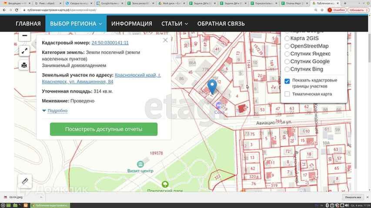Viewport: 371px width, 208px height.
Task: Close the cadastral info popup
Action: click(165, 40)
